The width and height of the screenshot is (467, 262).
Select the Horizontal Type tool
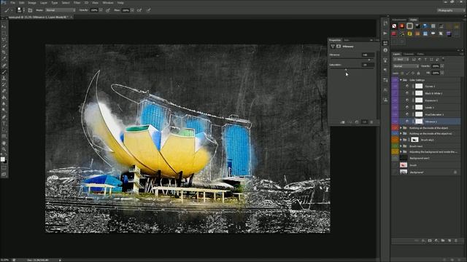pos(4,124)
